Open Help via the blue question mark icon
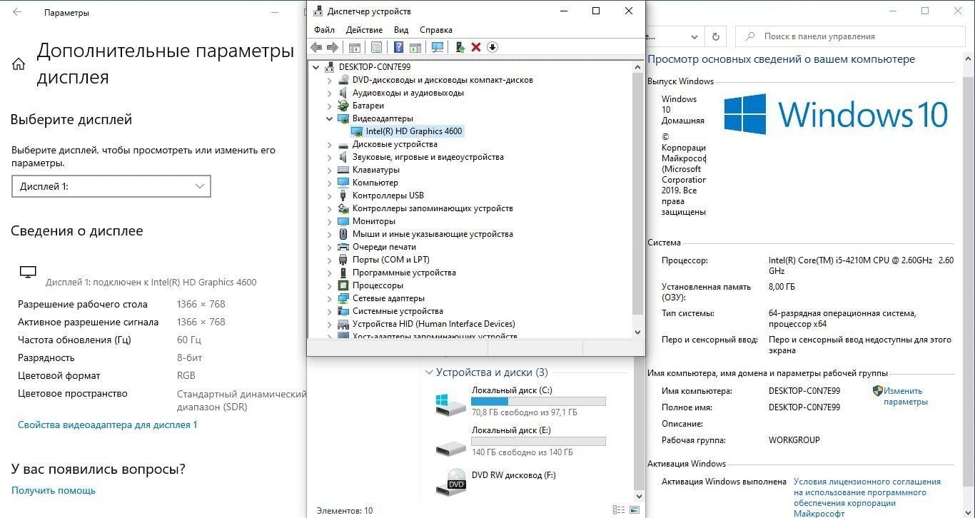Screen dimensions: 975x518 pos(399,48)
